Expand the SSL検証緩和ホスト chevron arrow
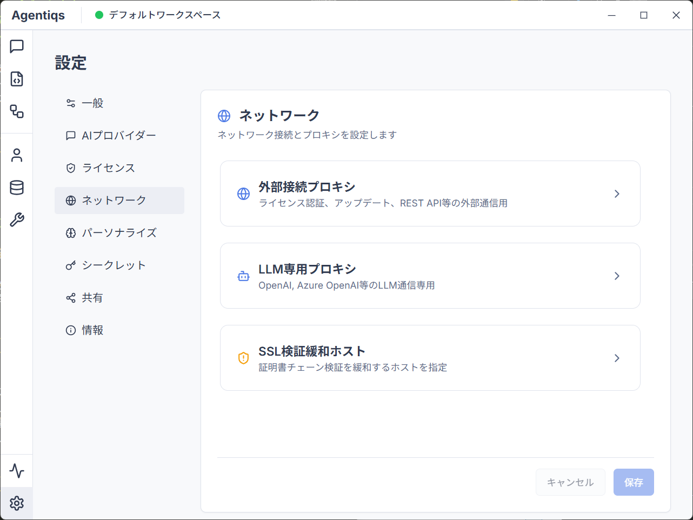The height and width of the screenshot is (520, 693). pos(617,358)
